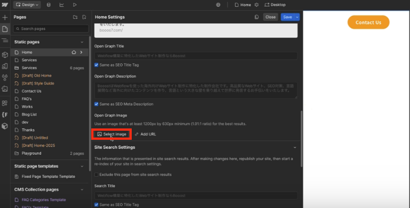Click Select image for Open Graph
410x208 pixels.
[x=111, y=134]
